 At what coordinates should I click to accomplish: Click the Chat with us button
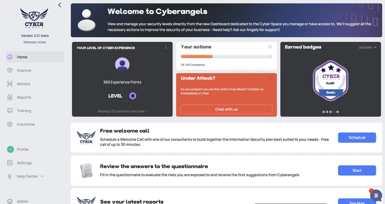pyautogui.click(x=226, y=109)
